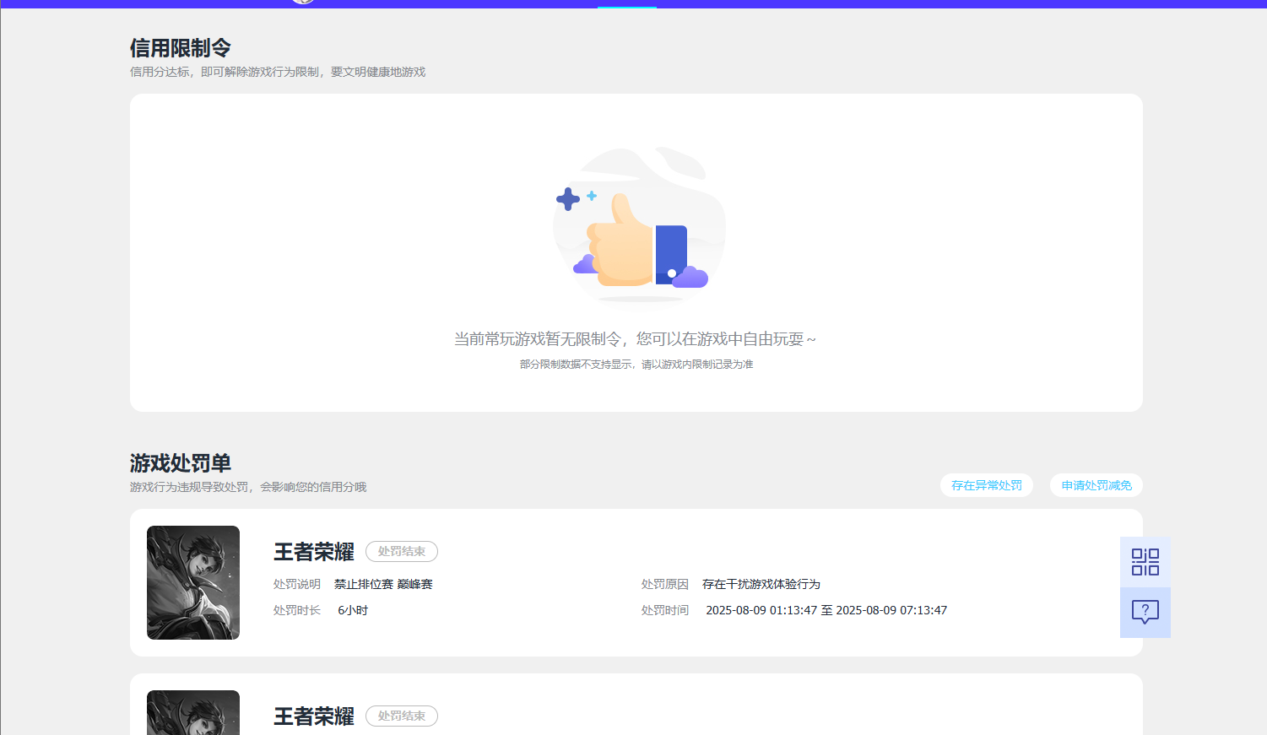The image size is (1267, 735).
Task: Click the 王者荣耀 game avatar of first penalty
Action: (x=192, y=582)
